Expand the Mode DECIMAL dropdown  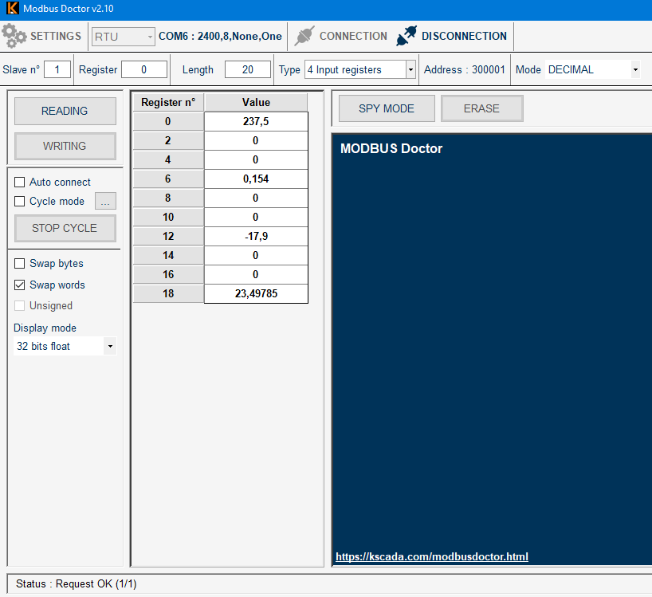coord(634,70)
